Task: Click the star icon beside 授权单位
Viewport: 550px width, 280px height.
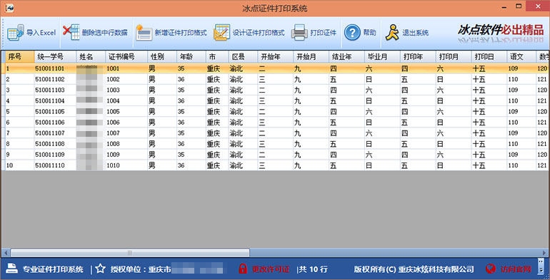Action: tap(100, 269)
